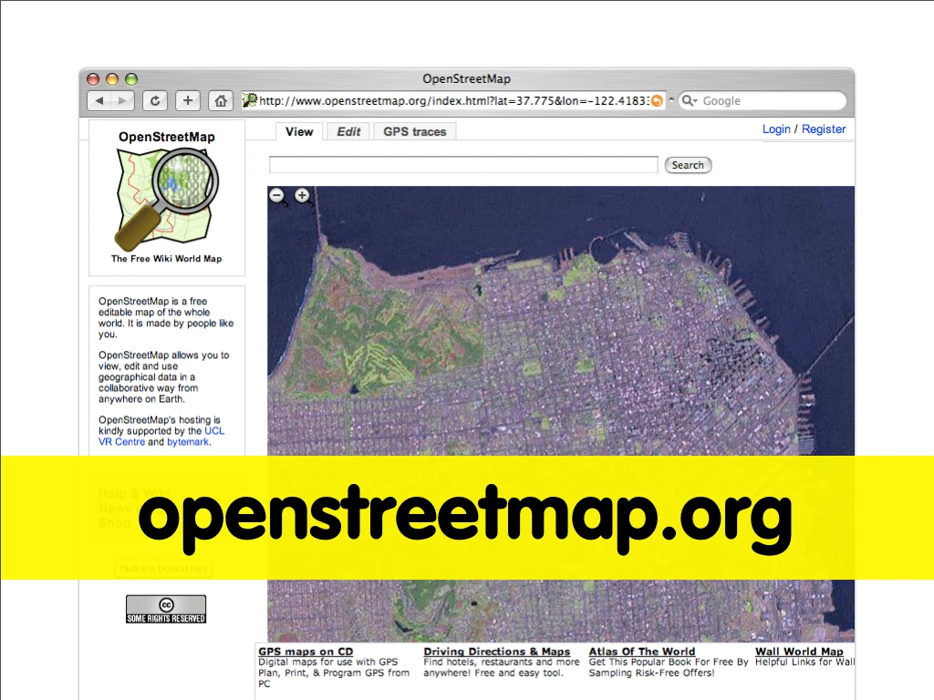Minimize the window with yellow button
Viewport: 934px width, 700px height.
click(x=112, y=79)
